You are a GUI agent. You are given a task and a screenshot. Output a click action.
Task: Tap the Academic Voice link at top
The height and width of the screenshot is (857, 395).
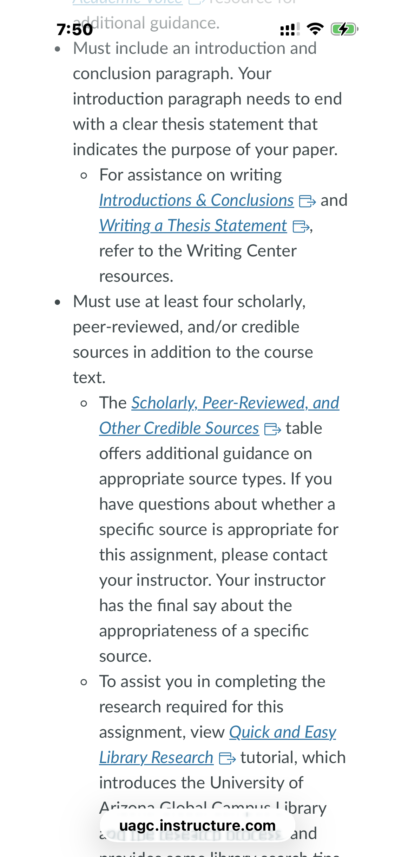(128, 2)
